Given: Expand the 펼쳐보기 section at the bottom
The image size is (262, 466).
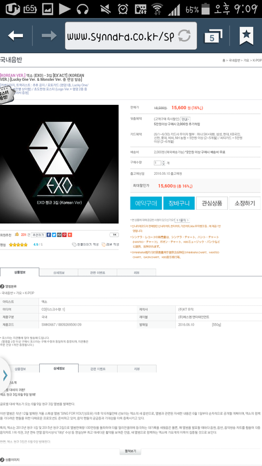Looking at the screenshot, I should pos(130,451).
